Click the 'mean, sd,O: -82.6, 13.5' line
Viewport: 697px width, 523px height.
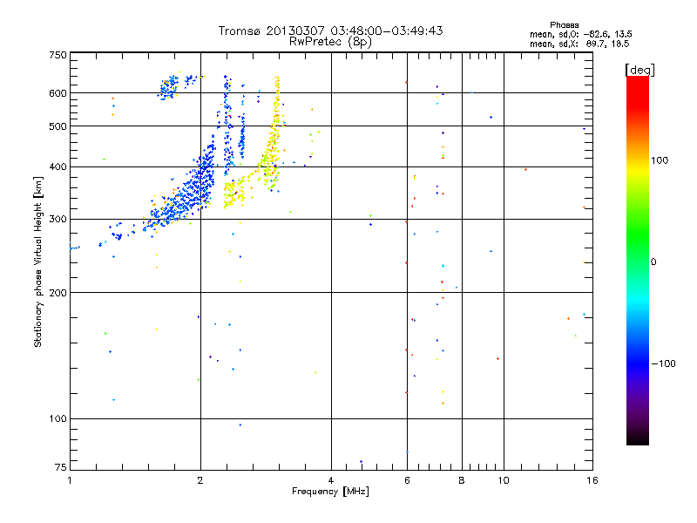tap(580, 34)
